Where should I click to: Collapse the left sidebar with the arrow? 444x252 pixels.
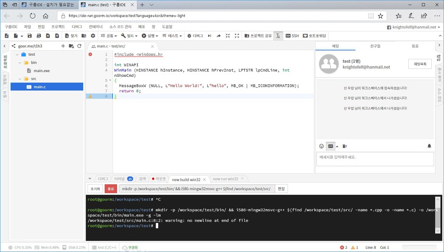tap(5, 46)
